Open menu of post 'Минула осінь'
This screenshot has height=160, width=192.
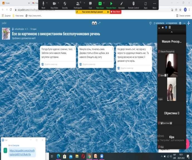click(112, 49)
